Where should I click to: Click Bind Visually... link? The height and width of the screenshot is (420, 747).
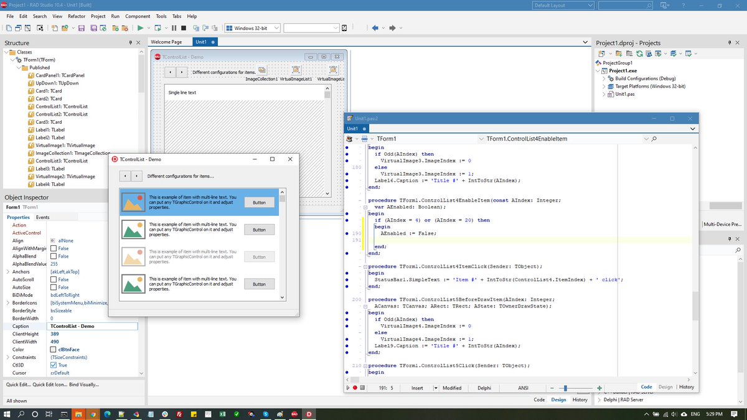(x=84, y=385)
